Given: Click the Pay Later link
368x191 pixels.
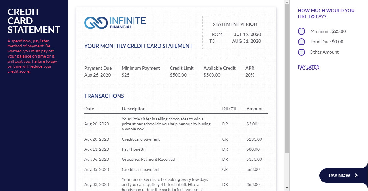Looking at the screenshot, I should click(x=308, y=67).
